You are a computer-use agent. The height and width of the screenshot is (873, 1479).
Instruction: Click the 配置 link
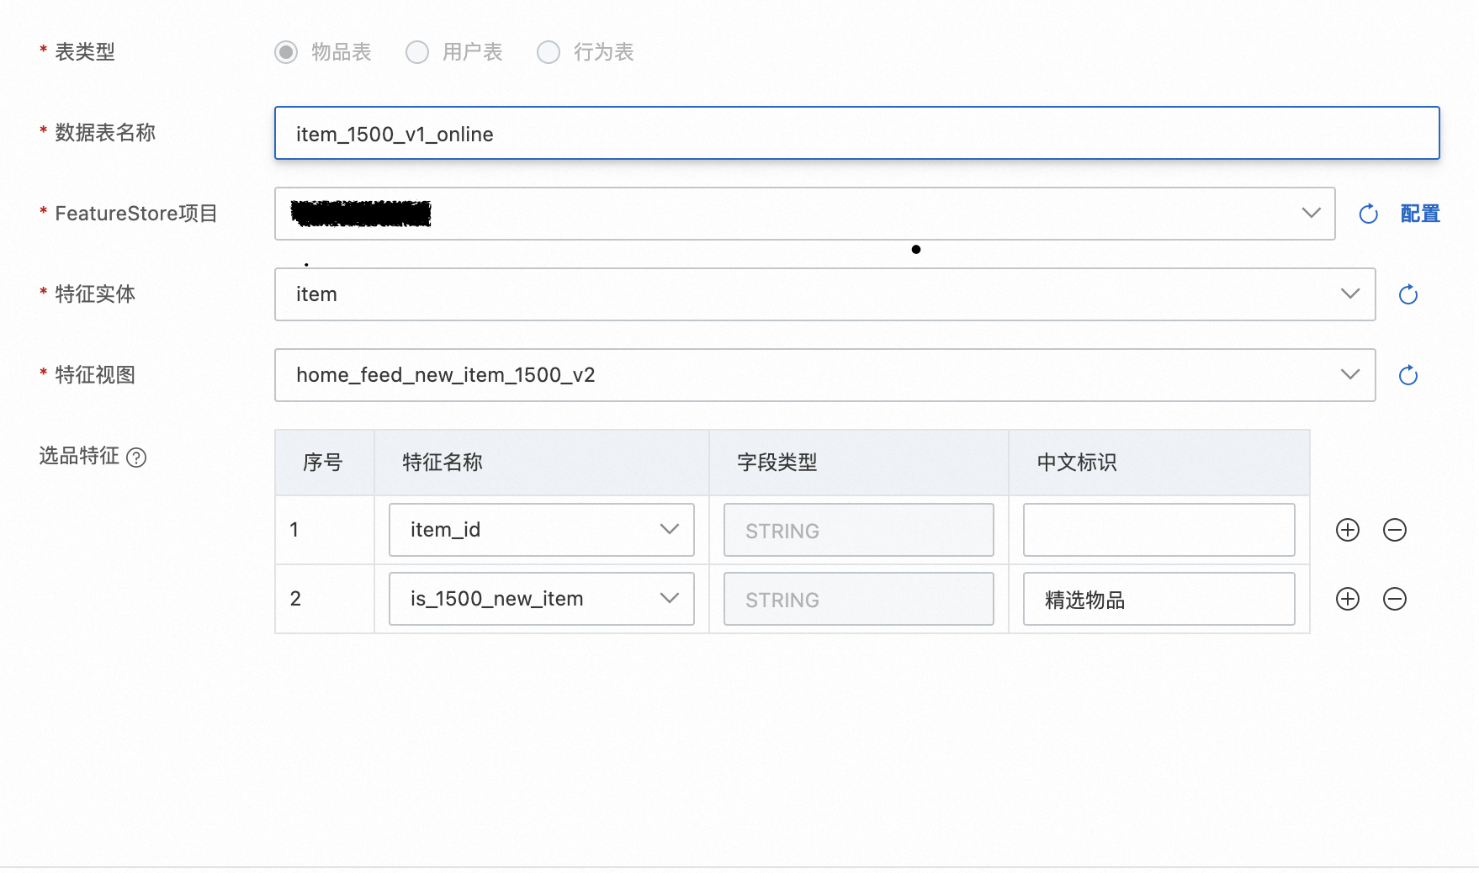click(1420, 214)
